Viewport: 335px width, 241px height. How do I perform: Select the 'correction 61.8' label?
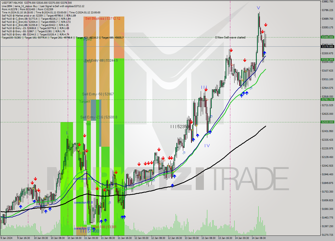[84, 202]
